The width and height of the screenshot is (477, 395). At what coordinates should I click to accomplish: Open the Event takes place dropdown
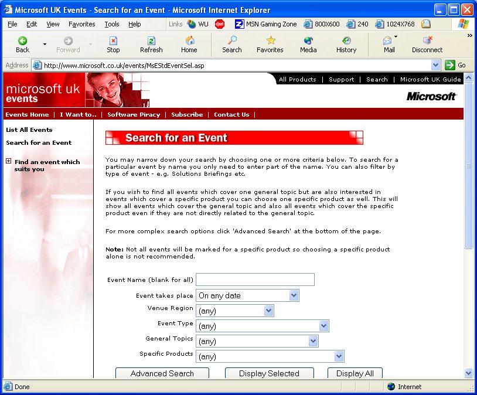coord(294,295)
